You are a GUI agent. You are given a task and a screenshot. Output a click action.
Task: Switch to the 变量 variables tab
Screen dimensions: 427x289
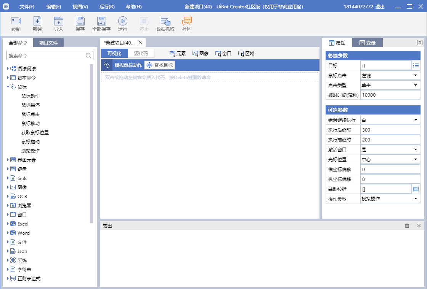pos(368,43)
